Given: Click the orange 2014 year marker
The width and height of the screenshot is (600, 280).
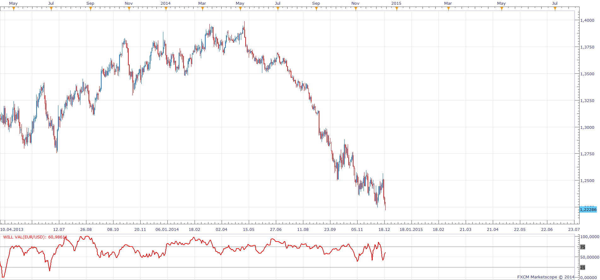Looking at the screenshot, I should pyautogui.click(x=166, y=9).
